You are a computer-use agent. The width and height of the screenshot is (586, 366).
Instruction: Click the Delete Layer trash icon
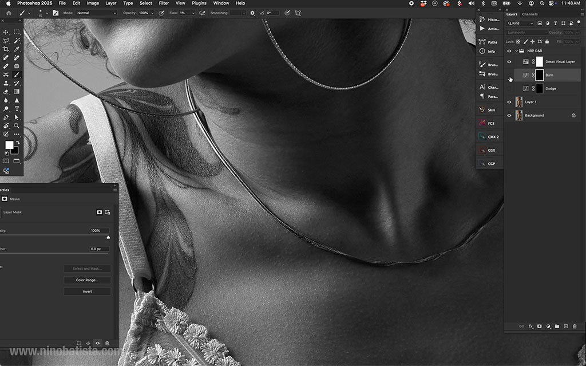pyautogui.click(x=576, y=326)
